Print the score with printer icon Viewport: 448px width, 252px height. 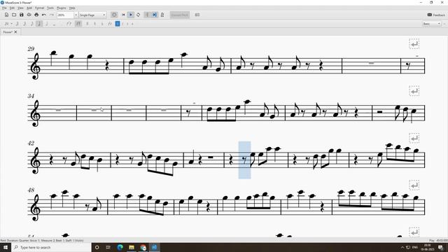(x=36, y=15)
